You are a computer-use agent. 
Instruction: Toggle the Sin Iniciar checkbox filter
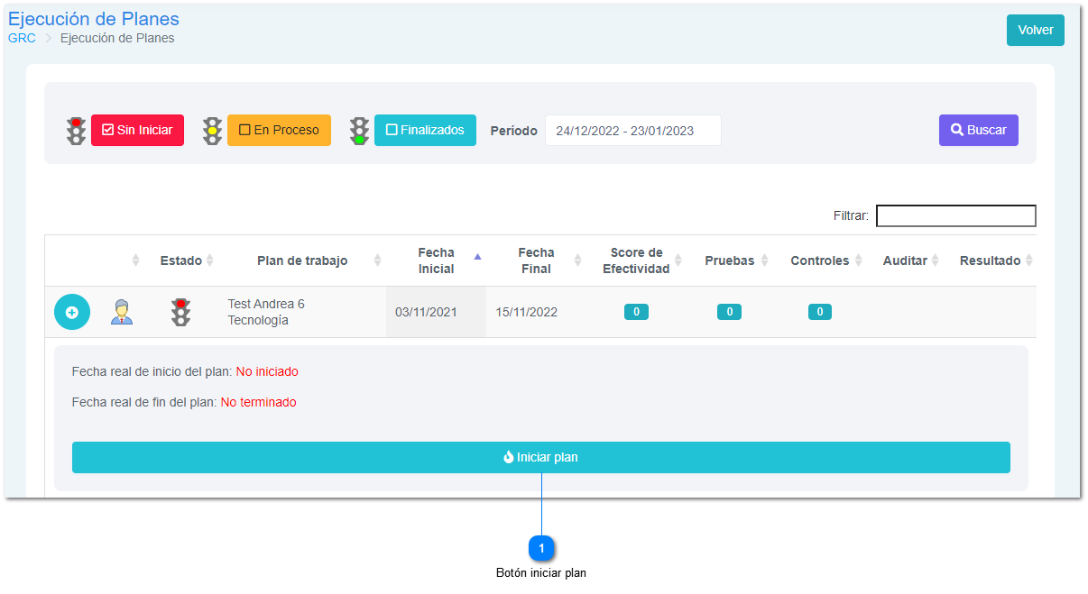[x=137, y=130]
